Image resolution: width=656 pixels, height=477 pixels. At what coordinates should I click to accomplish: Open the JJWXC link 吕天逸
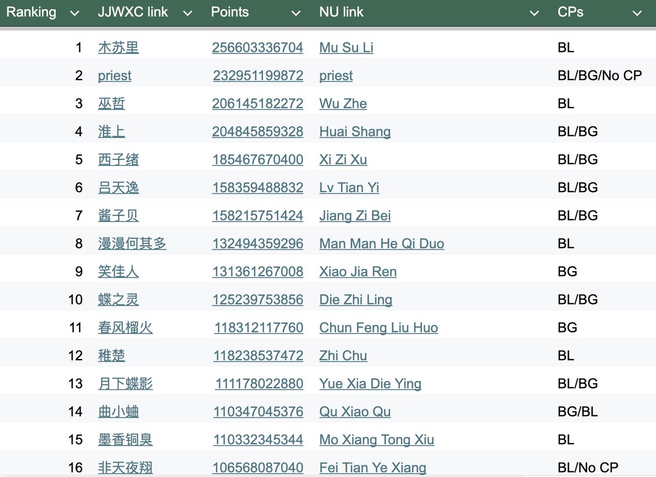[x=118, y=188]
